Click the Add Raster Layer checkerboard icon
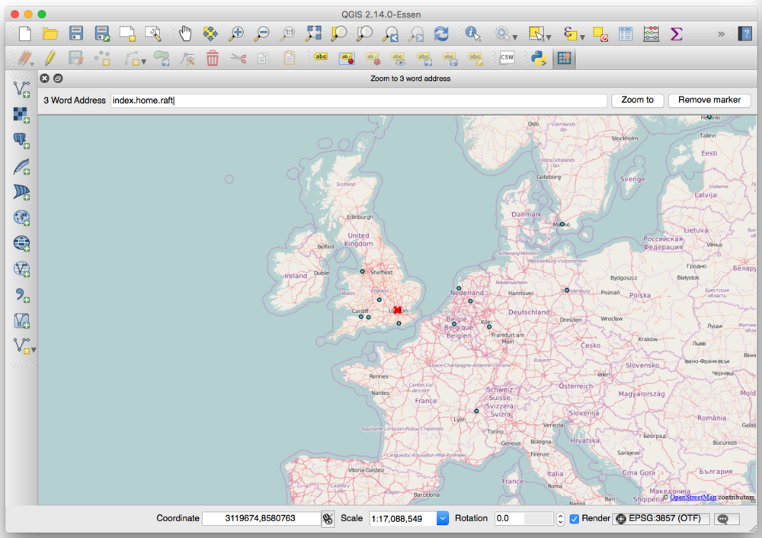The image size is (762, 538). point(22,115)
